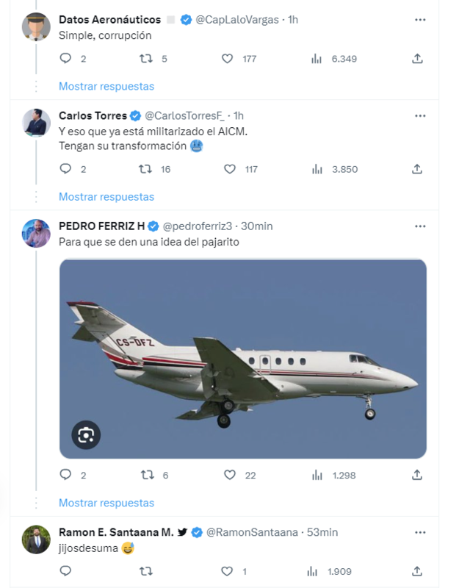This screenshot has height=588, width=459.
Task: Like the tweet 'Simple, corrupción'
Action: pos(228,59)
